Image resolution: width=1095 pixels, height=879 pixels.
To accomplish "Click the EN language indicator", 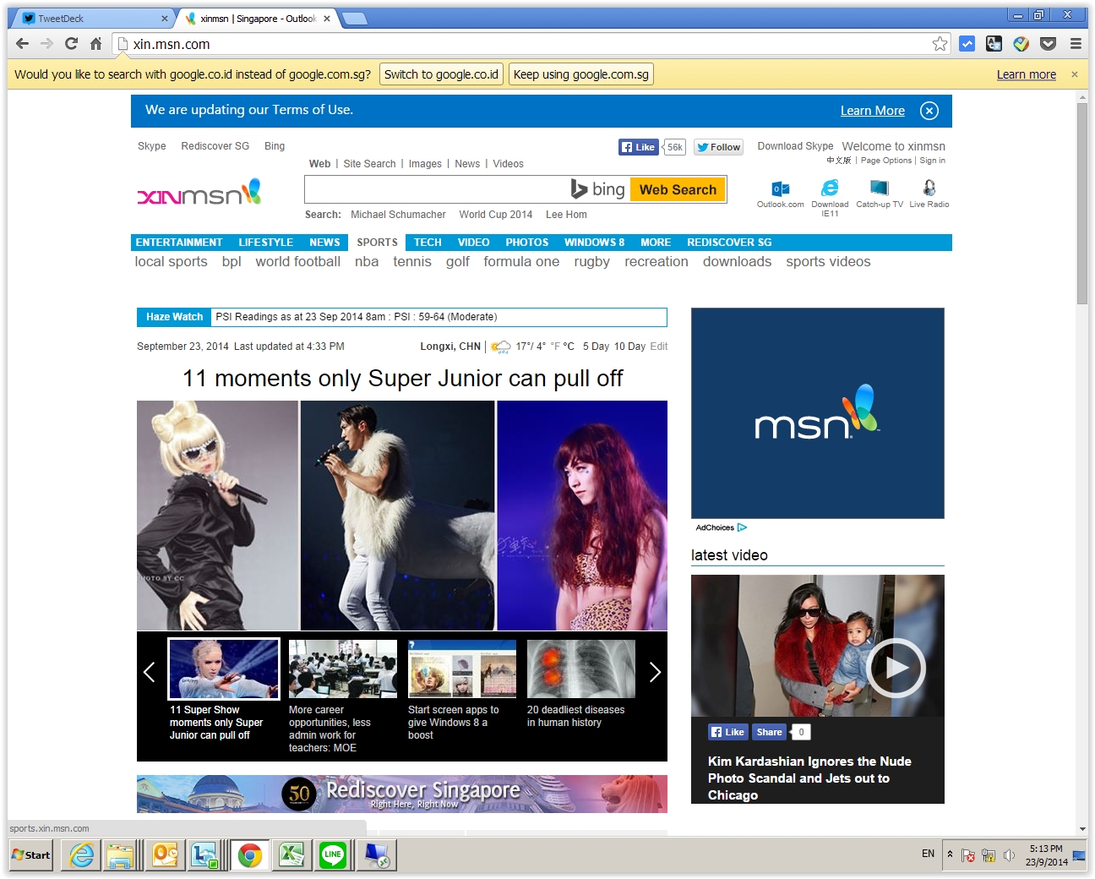I will (928, 854).
